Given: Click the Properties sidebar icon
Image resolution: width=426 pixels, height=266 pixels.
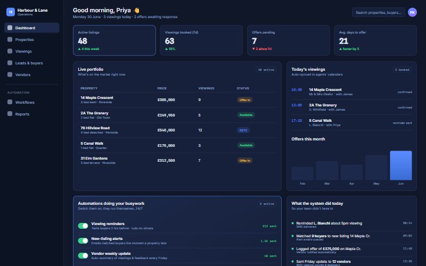Looking at the screenshot, I should pyautogui.click(x=10, y=39).
